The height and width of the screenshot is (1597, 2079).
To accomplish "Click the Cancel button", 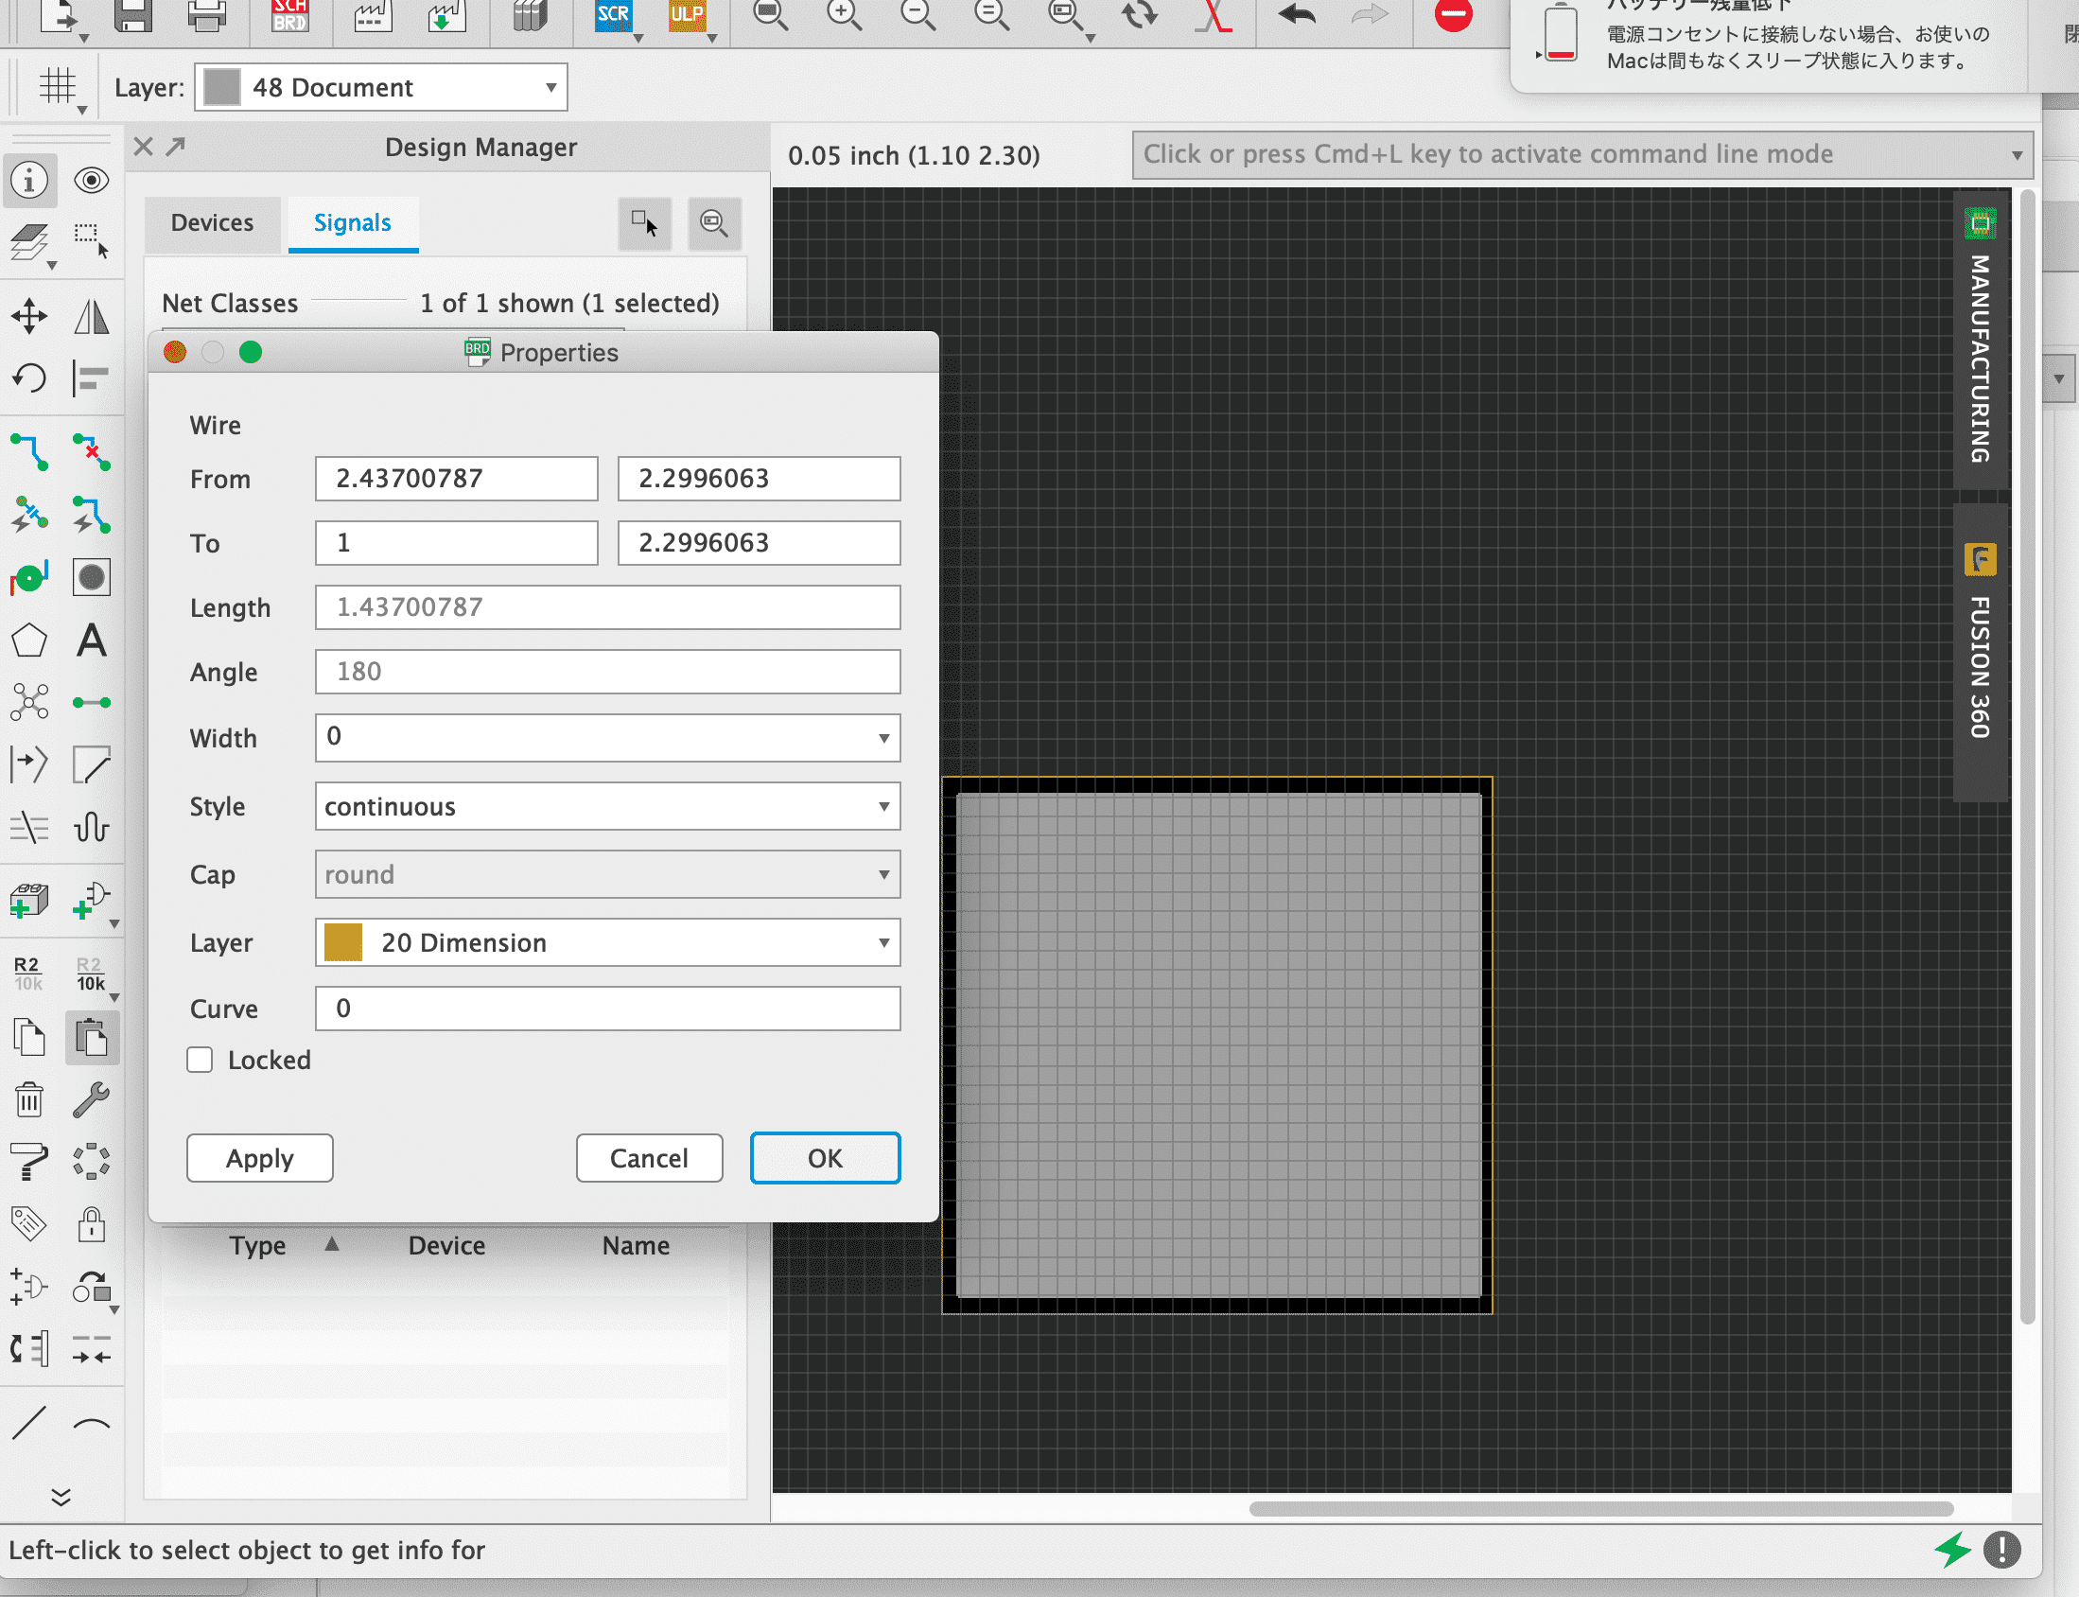I will [x=649, y=1158].
